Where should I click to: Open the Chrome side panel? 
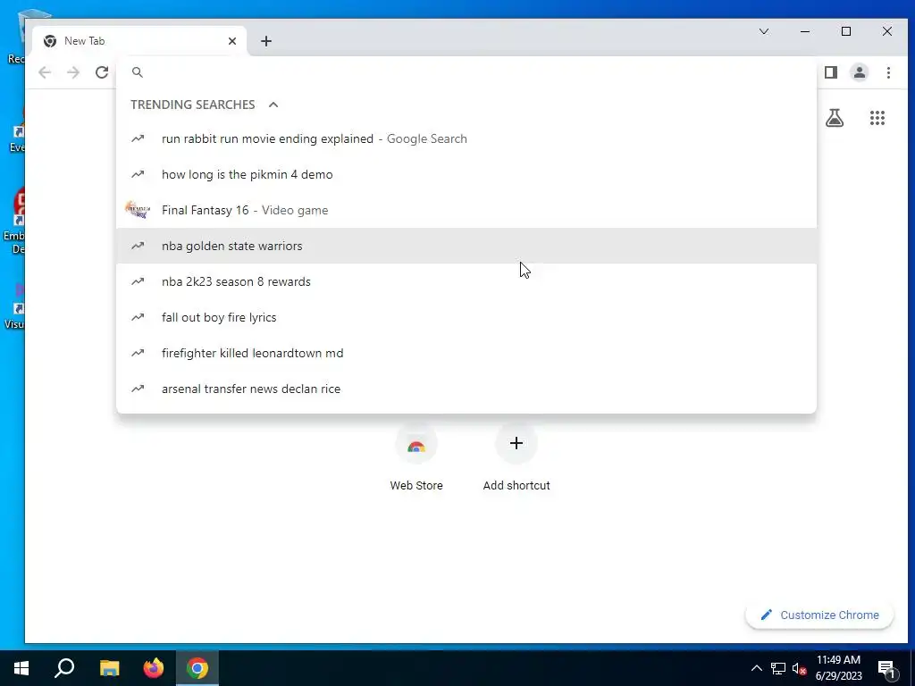click(831, 72)
